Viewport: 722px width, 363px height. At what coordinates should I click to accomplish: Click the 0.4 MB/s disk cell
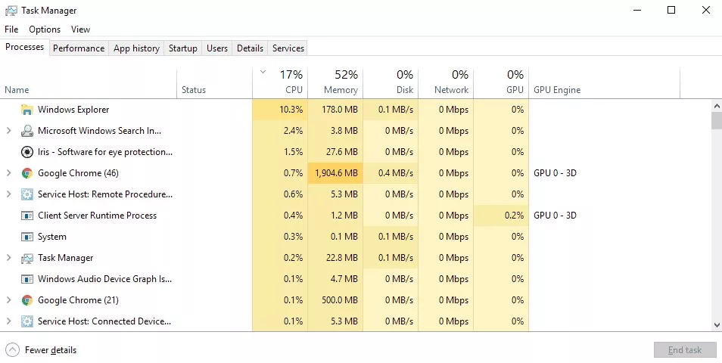coord(391,173)
